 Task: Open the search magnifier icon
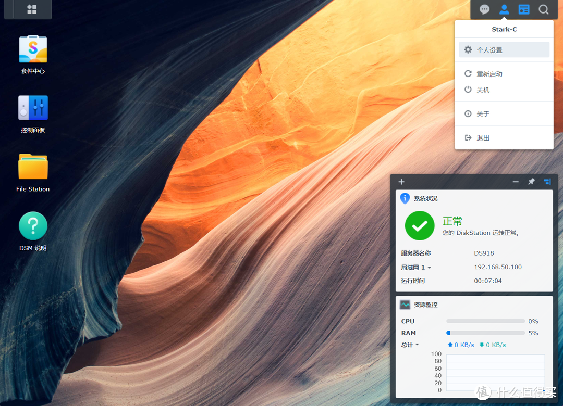coord(544,9)
